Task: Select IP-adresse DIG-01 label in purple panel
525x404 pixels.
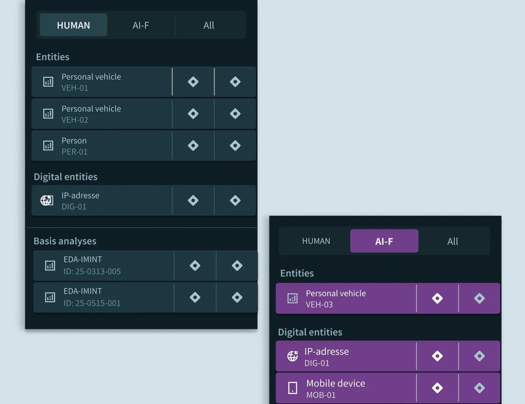Action: tap(326, 357)
